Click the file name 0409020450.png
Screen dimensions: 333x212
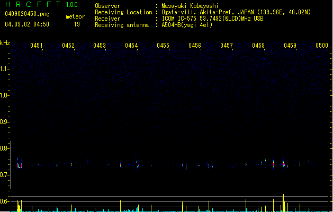[x=27, y=14]
